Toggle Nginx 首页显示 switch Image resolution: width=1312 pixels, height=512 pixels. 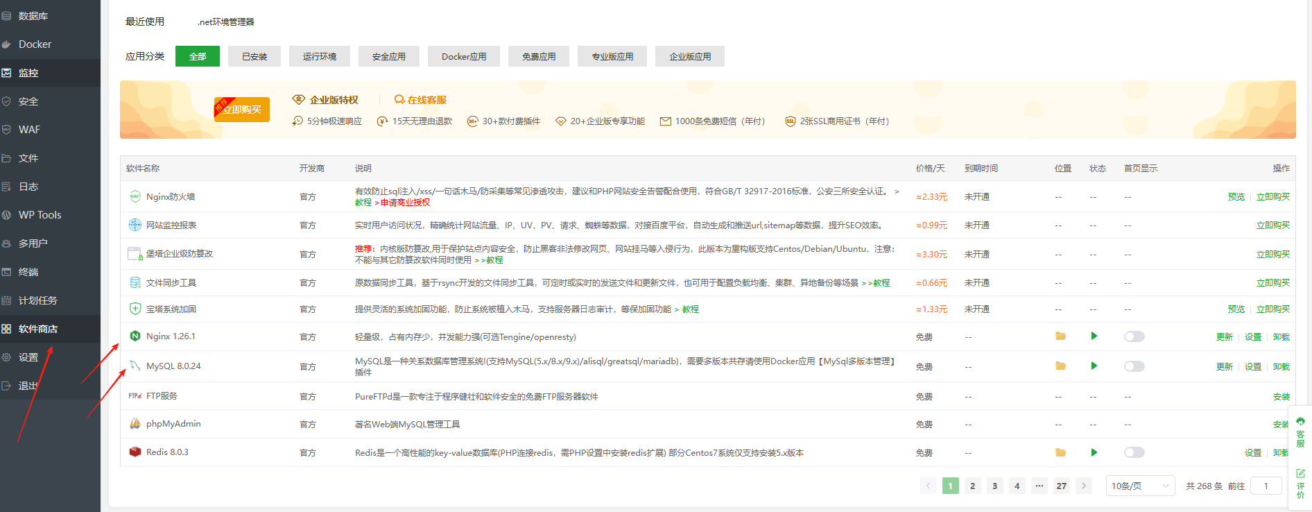pyautogui.click(x=1134, y=336)
